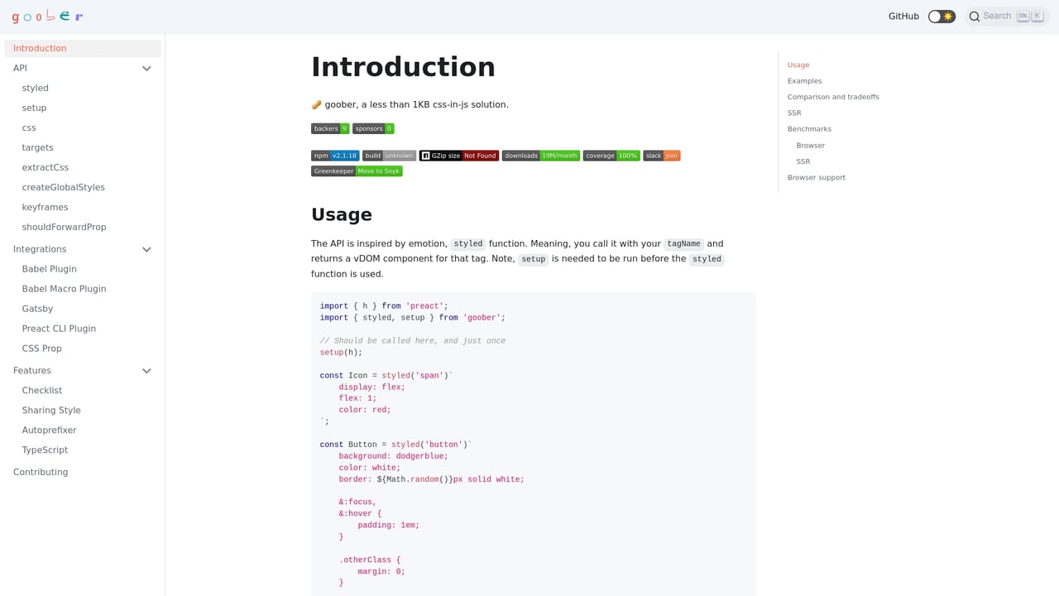Open the Babel Plugin sidebar entry
Screen dimensions: 1059x596
49,268
